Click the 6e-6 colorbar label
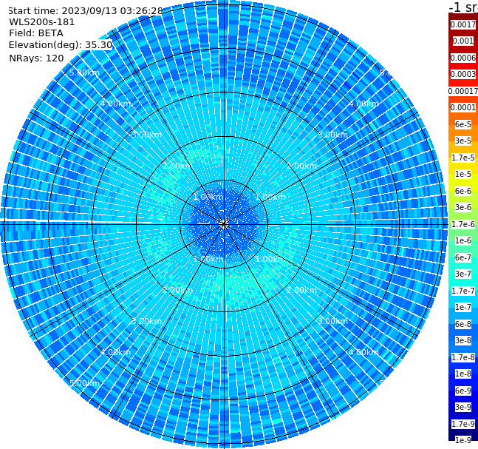The image size is (478, 449). 463,191
